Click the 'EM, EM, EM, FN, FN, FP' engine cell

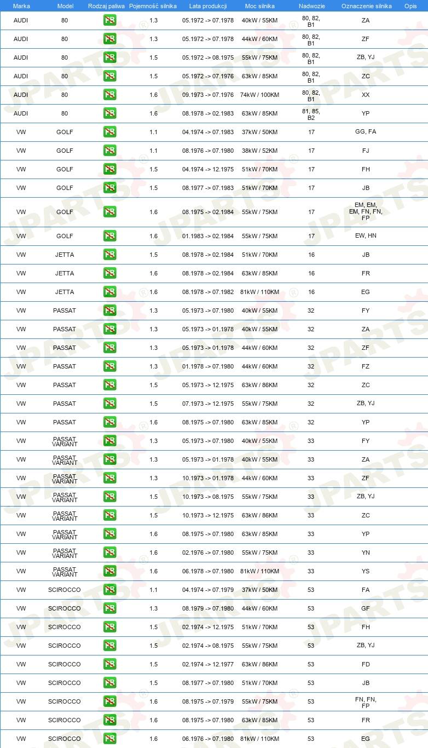pos(366,212)
